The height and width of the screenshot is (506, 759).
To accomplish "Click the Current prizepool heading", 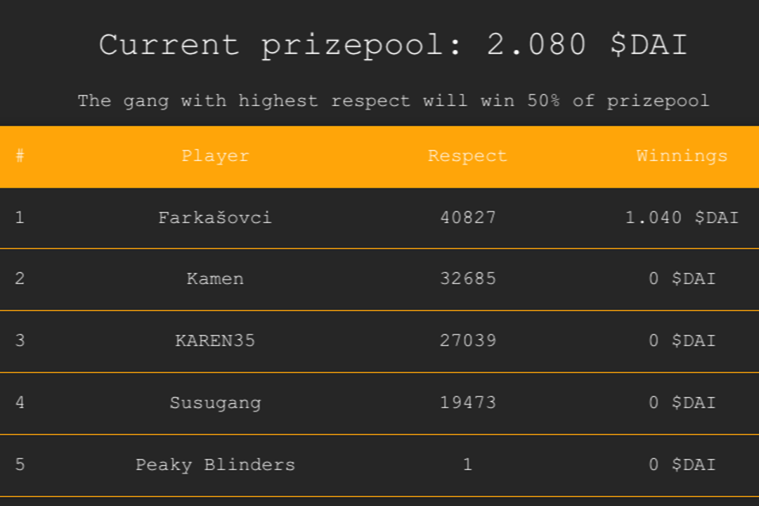I will point(393,45).
